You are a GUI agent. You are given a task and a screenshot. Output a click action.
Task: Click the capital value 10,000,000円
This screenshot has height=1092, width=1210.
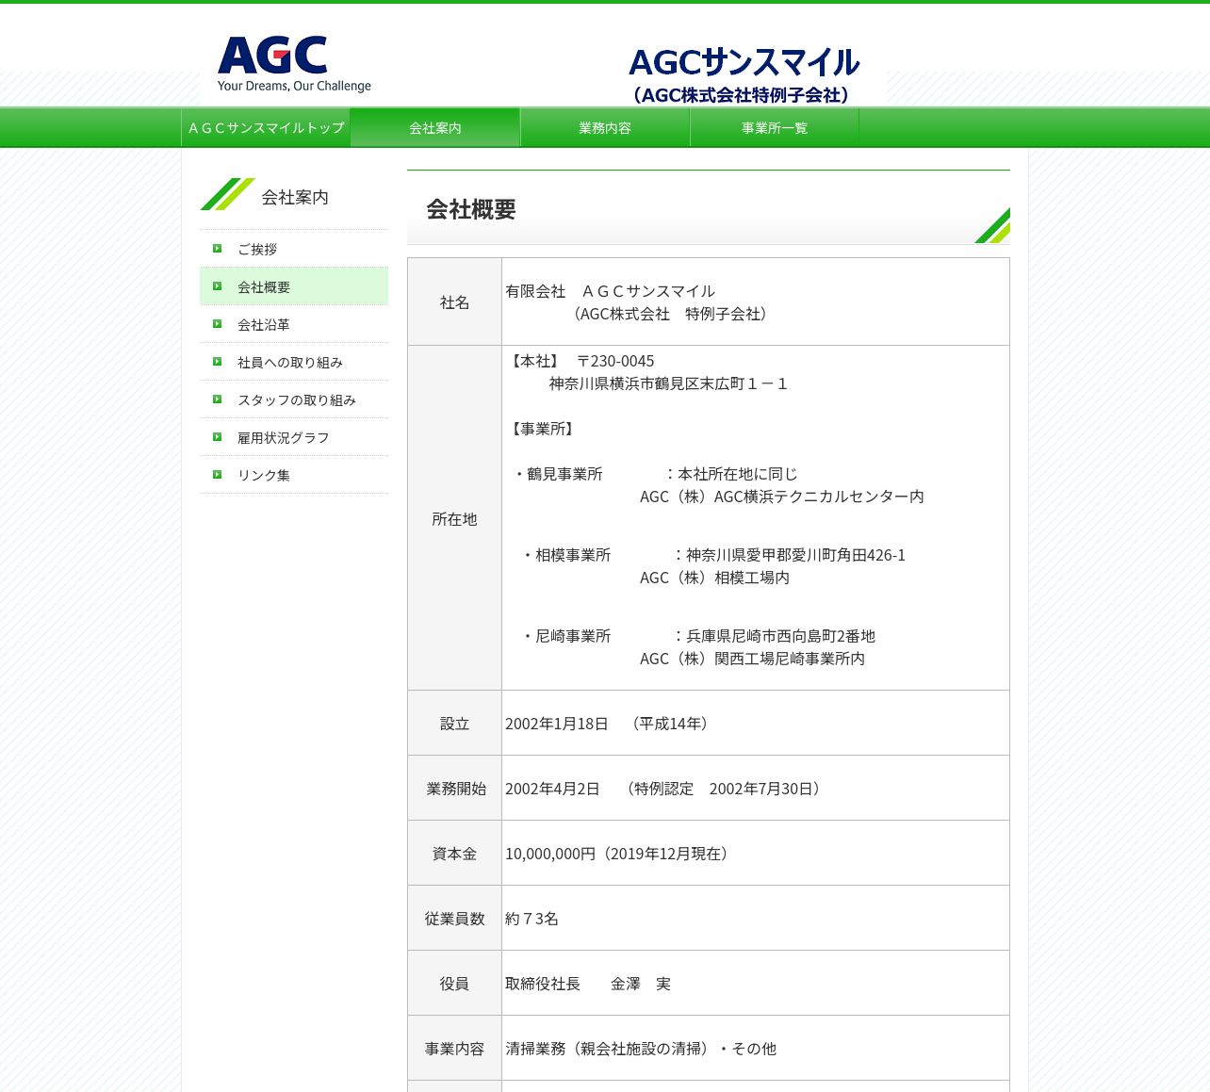pos(550,854)
